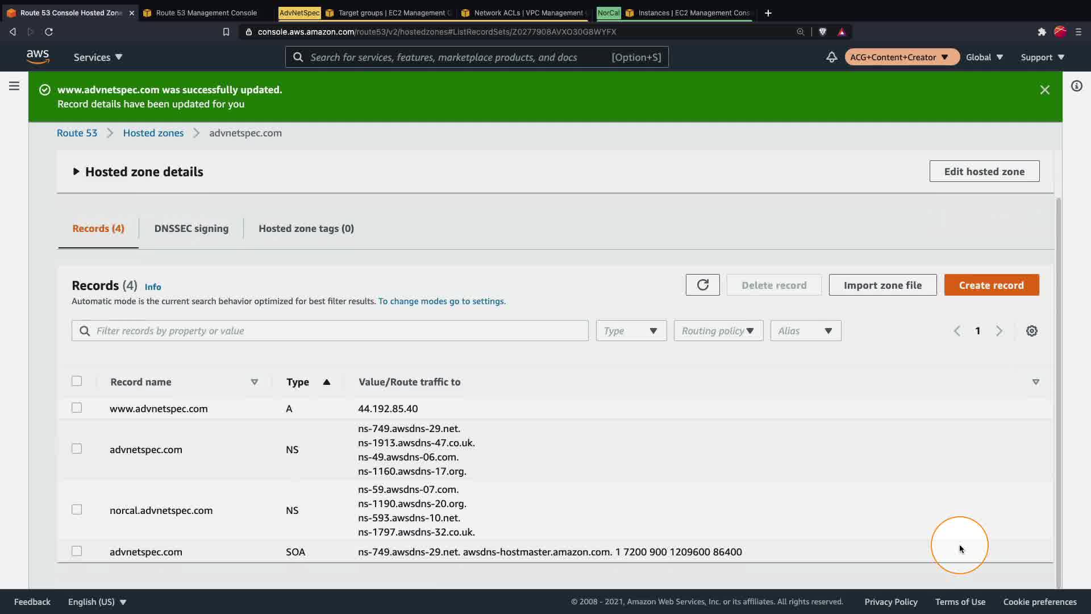Check the norcal.advnetspec.com record checkbox

tap(77, 510)
